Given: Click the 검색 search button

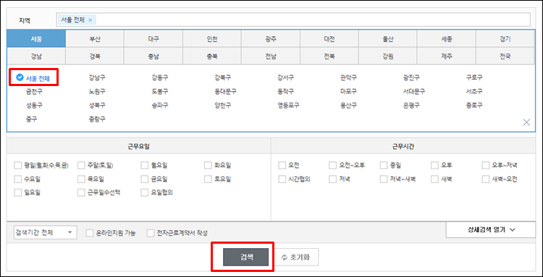Looking at the screenshot, I should tap(245, 257).
